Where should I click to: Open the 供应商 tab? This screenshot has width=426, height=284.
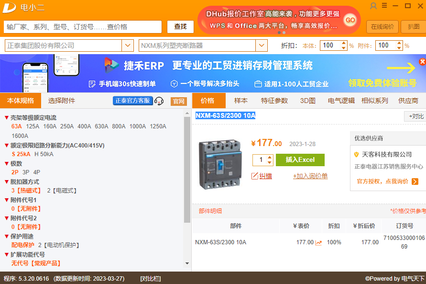(x=408, y=101)
